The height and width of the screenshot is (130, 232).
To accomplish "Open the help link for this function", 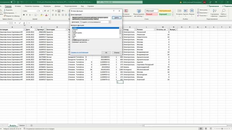I will point(80,52).
